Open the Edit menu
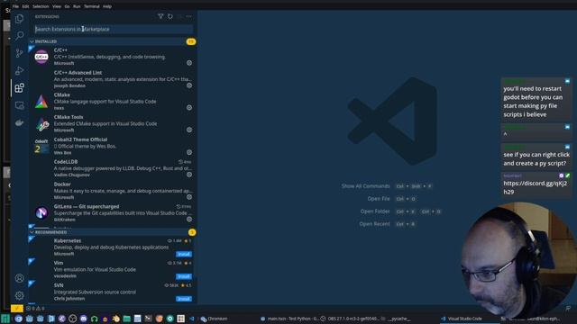 (x=25, y=6)
